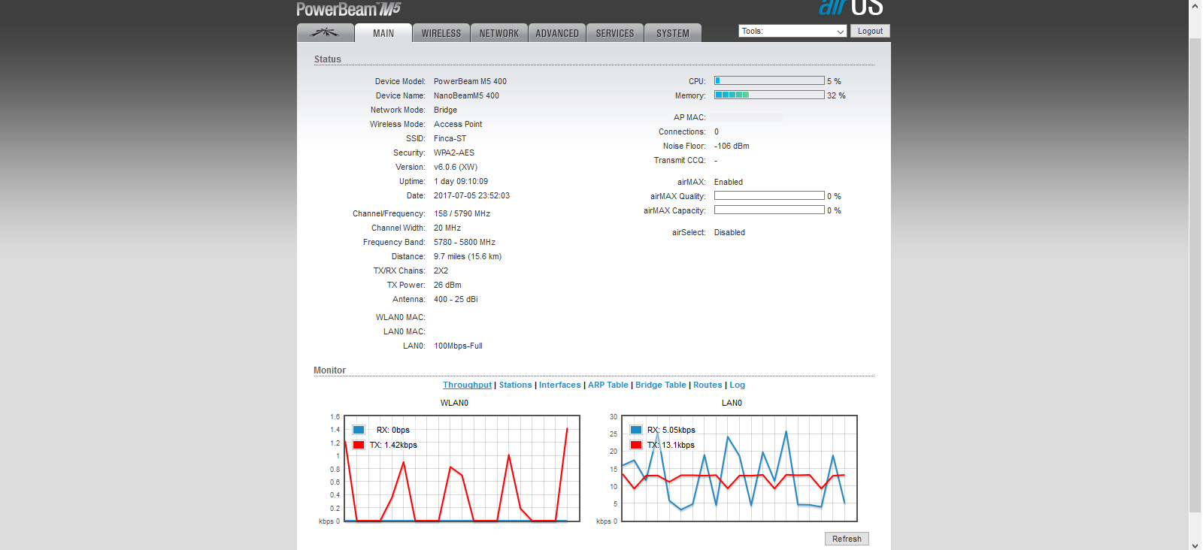Click red TX legend square in LAN0 graph
The width and height of the screenshot is (1203, 550).
[636, 445]
